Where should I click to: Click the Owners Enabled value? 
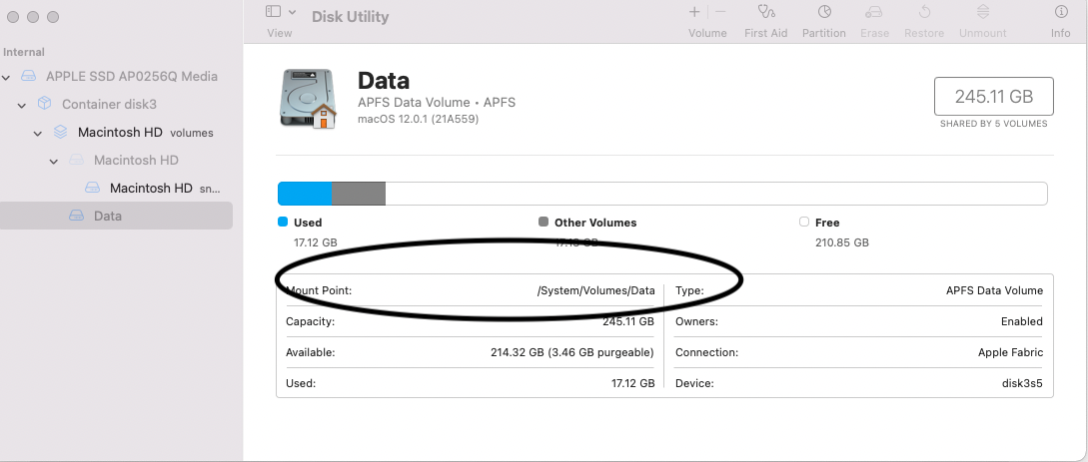click(1021, 321)
